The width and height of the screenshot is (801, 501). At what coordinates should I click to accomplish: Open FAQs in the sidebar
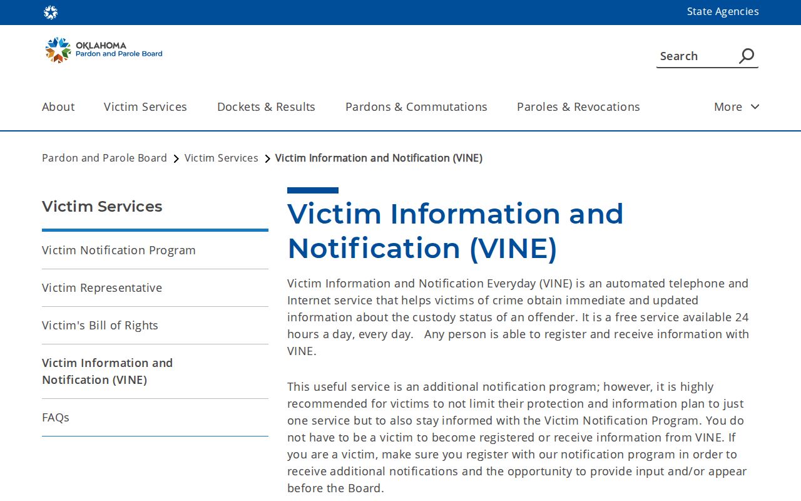point(56,417)
